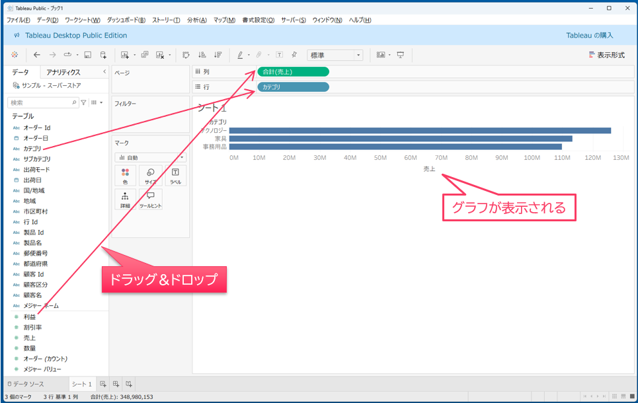Toggle mark labels with the T toolbar icon

pyautogui.click(x=280, y=55)
